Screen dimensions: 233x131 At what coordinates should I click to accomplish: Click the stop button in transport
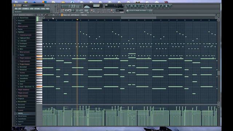70,11
